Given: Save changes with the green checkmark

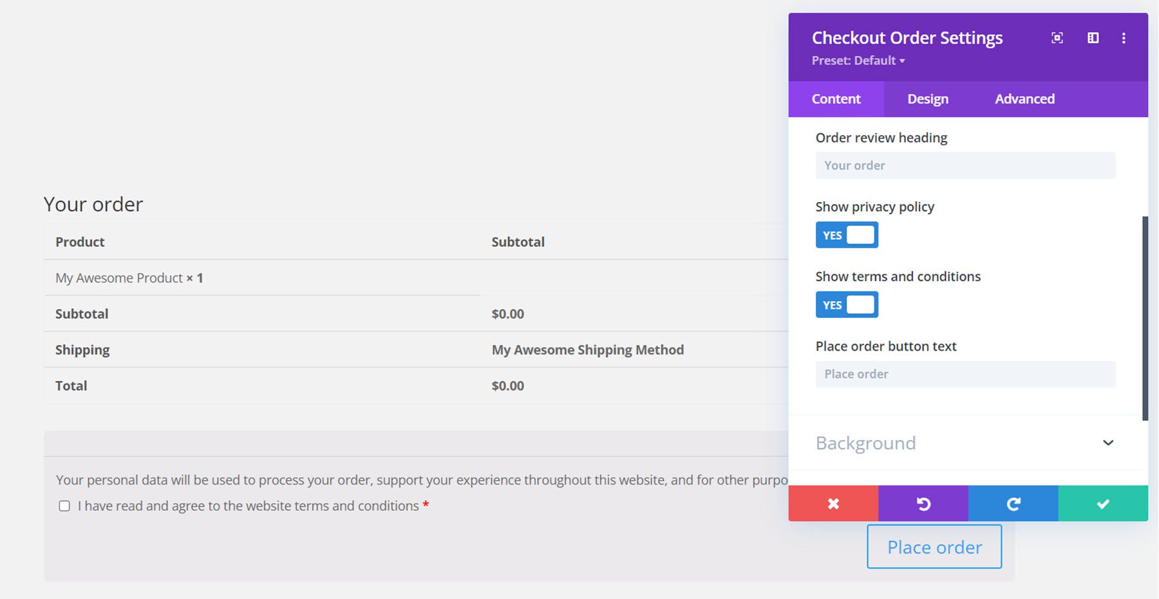Looking at the screenshot, I should coord(1103,504).
